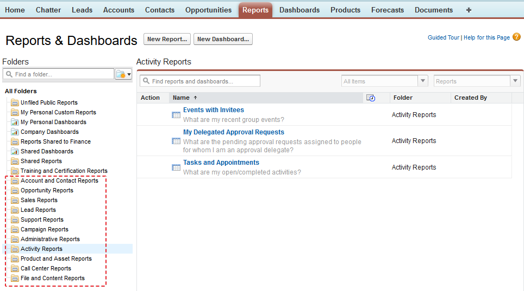
Task: Click the scheduled reports column icon
Action: coord(371,98)
